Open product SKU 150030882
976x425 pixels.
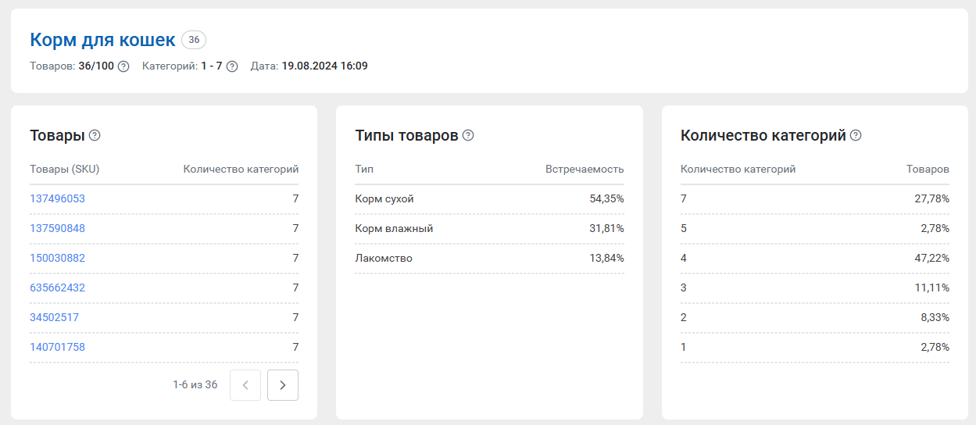click(x=57, y=259)
